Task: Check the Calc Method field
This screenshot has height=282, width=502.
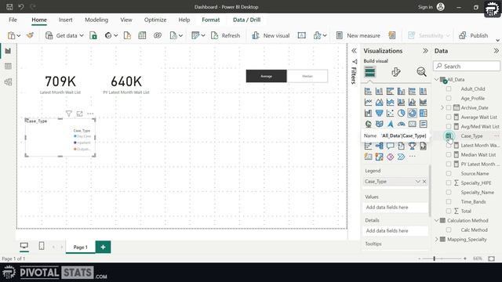Action: pyautogui.click(x=449, y=230)
